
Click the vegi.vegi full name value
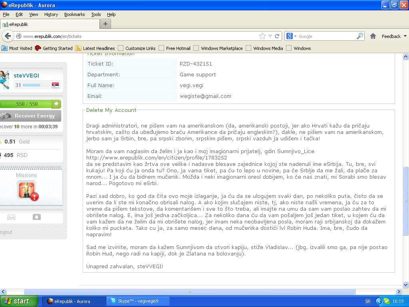coord(191,86)
